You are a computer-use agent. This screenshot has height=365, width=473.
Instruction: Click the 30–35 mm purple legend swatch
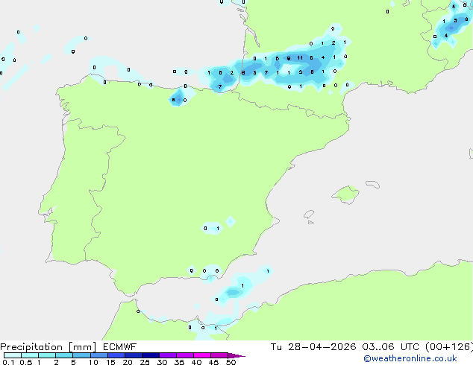(167, 355)
